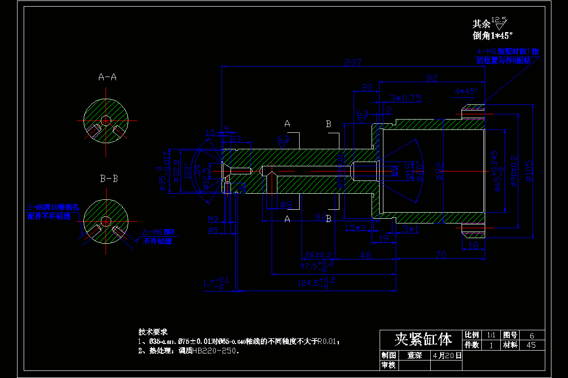Click the section view label 'B-B'
This screenshot has height=378, width=568.
(x=108, y=179)
